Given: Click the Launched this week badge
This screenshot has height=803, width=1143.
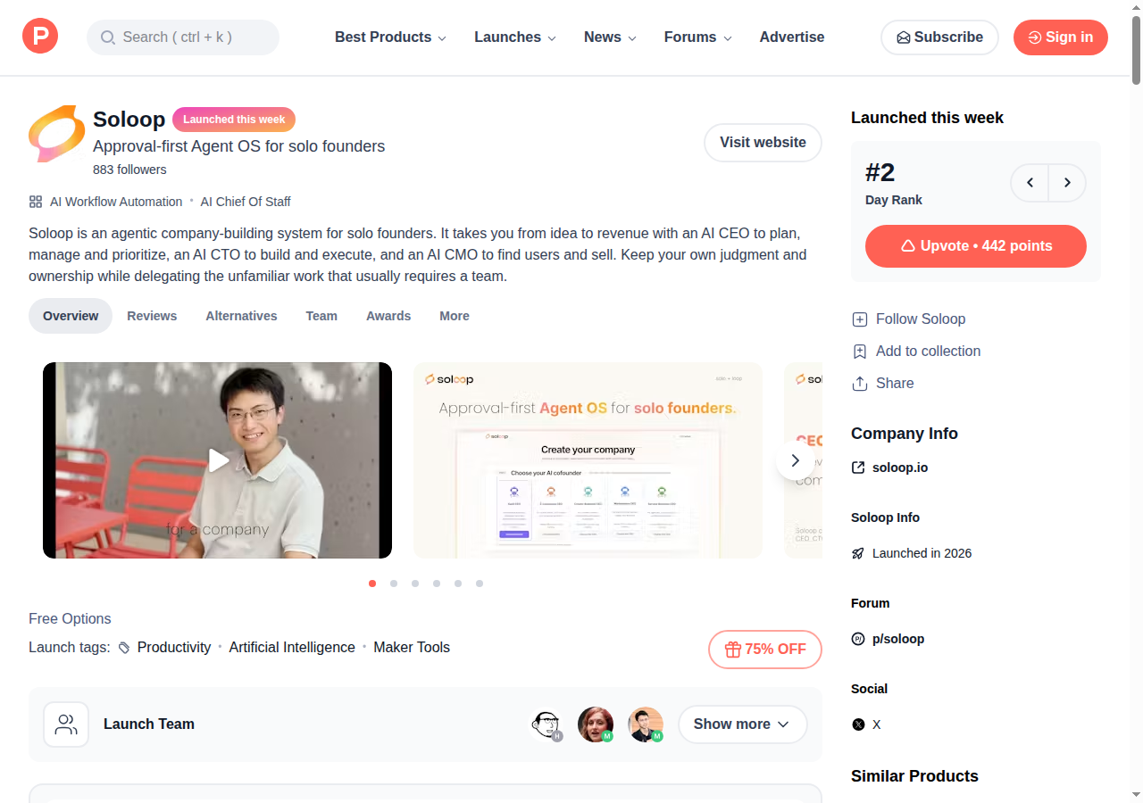Looking at the screenshot, I should click(x=234, y=120).
